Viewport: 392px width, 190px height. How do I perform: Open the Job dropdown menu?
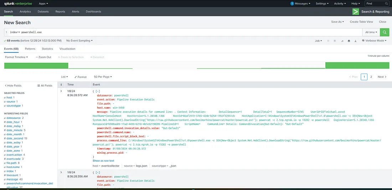(x=319, y=41)
